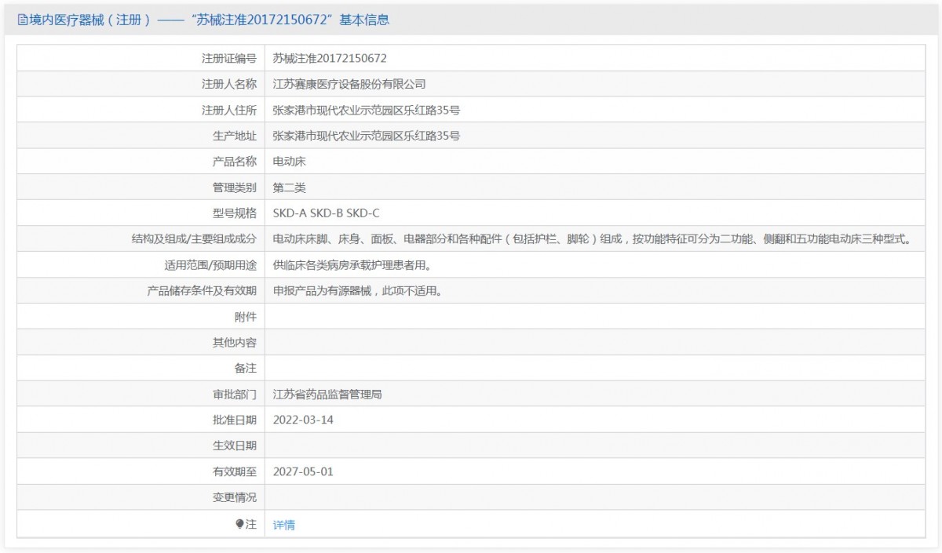
Task: Select the address value in 生产地址 row
Action: [x=366, y=136]
